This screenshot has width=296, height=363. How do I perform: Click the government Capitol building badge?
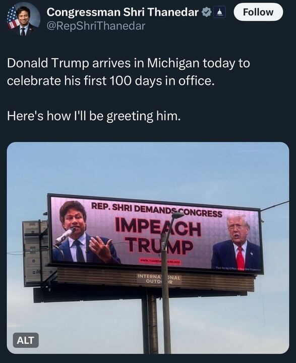[219, 12]
